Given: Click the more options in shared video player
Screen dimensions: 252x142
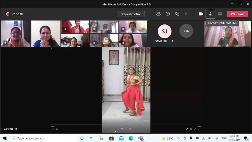Looking at the screenshot, I should click(199, 129).
